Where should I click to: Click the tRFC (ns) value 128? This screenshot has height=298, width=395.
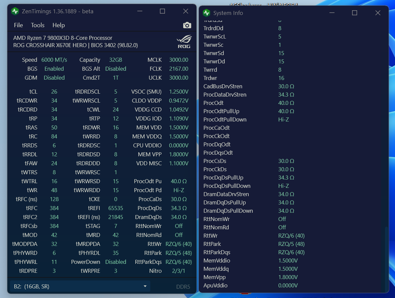[x=54, y=199]
